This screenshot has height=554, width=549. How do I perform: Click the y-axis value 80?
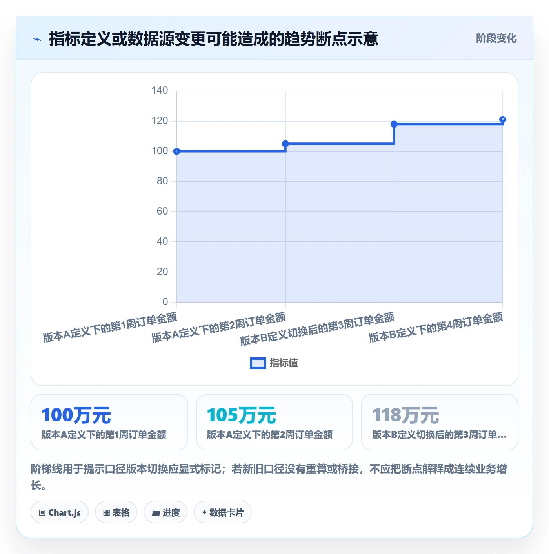(x=162, y=181)
